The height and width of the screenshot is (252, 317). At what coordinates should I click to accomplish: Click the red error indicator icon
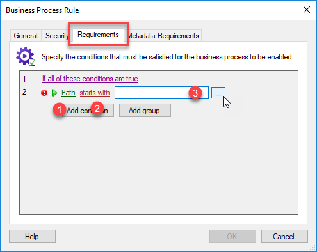click(x=44, y=93)
